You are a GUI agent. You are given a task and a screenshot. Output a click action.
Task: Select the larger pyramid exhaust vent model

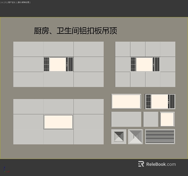pos(135,136)
